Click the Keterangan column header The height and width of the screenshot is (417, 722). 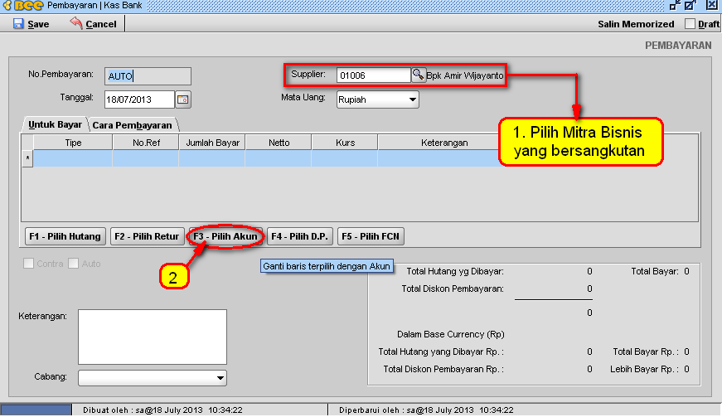click(x=444, y=143)
